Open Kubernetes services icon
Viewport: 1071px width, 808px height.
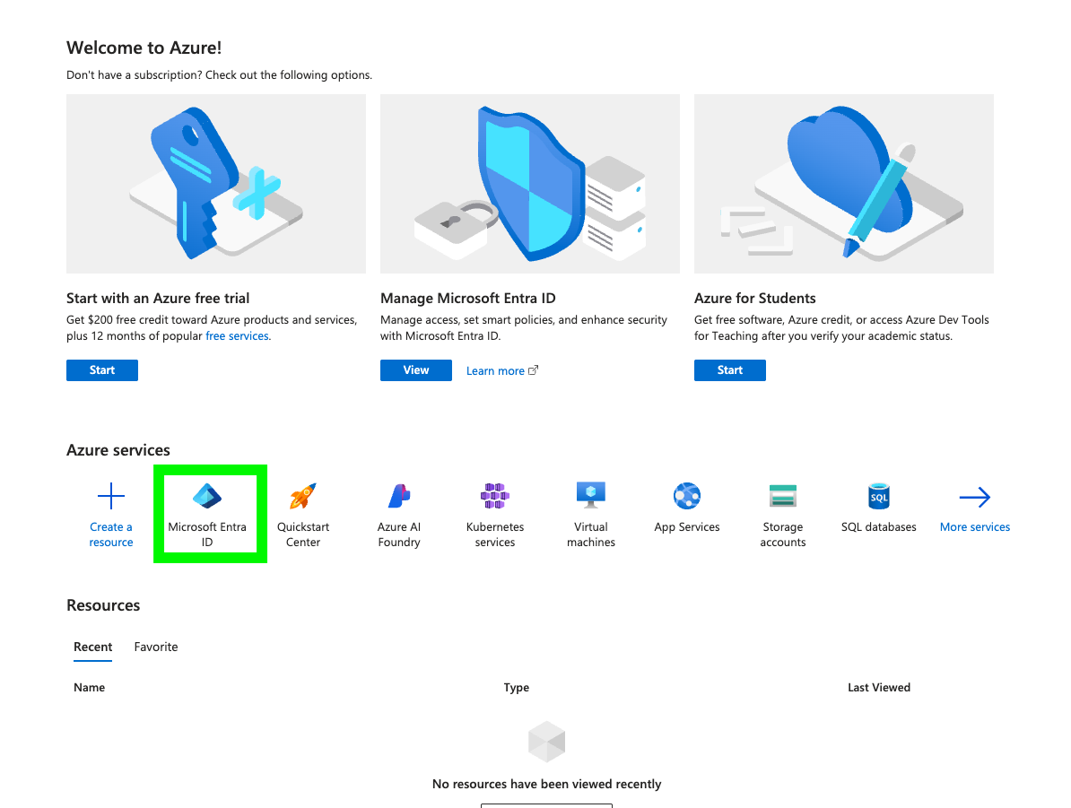pos(494,497)
